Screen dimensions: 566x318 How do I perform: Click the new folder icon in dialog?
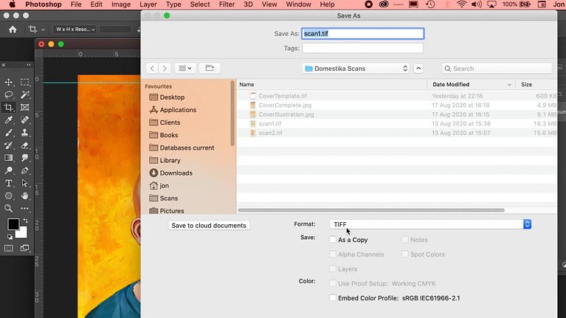[210, 68]
